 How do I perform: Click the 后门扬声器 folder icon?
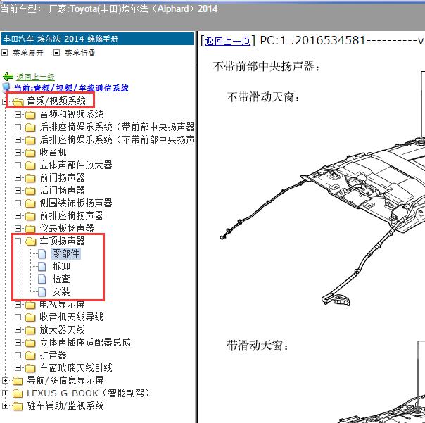click(30, 191)
